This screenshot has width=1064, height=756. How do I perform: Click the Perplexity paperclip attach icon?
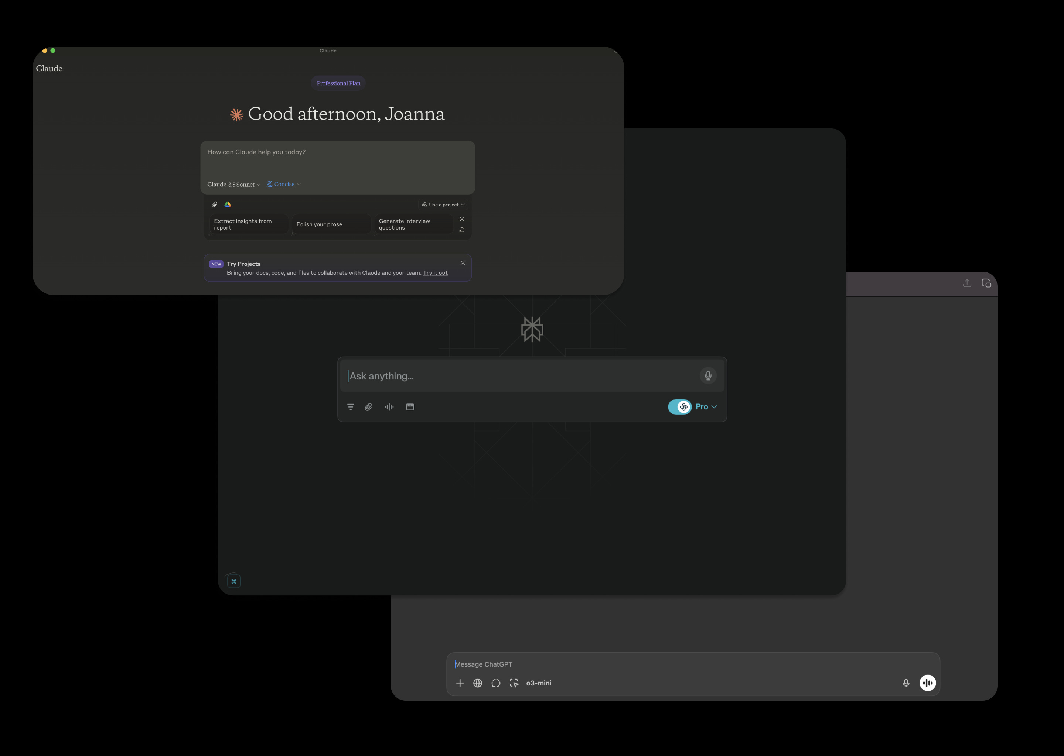click(368, 407)
